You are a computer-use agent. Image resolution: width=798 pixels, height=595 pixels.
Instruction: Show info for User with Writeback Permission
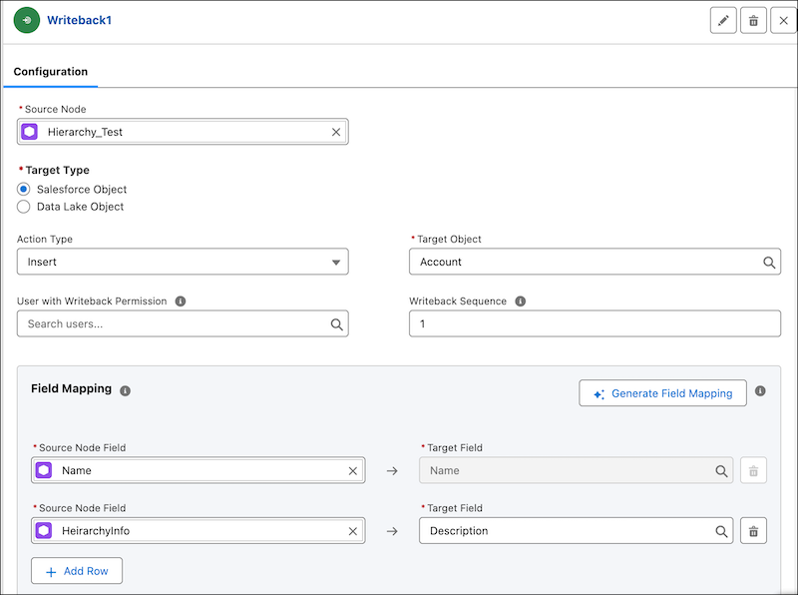[181, 301]
